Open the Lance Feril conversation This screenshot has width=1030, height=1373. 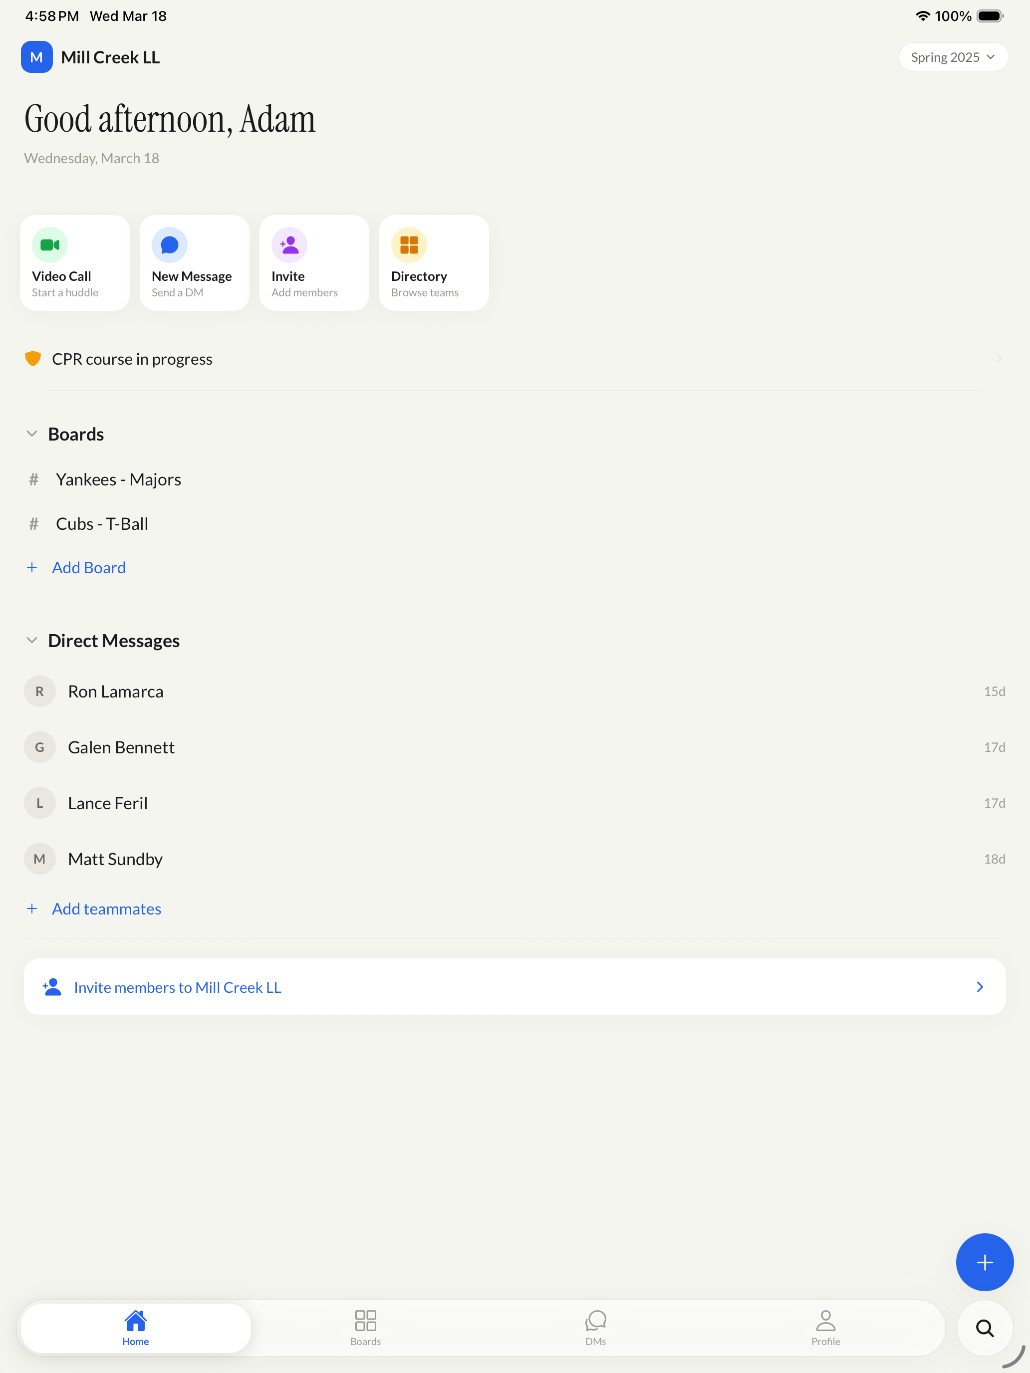515,803
